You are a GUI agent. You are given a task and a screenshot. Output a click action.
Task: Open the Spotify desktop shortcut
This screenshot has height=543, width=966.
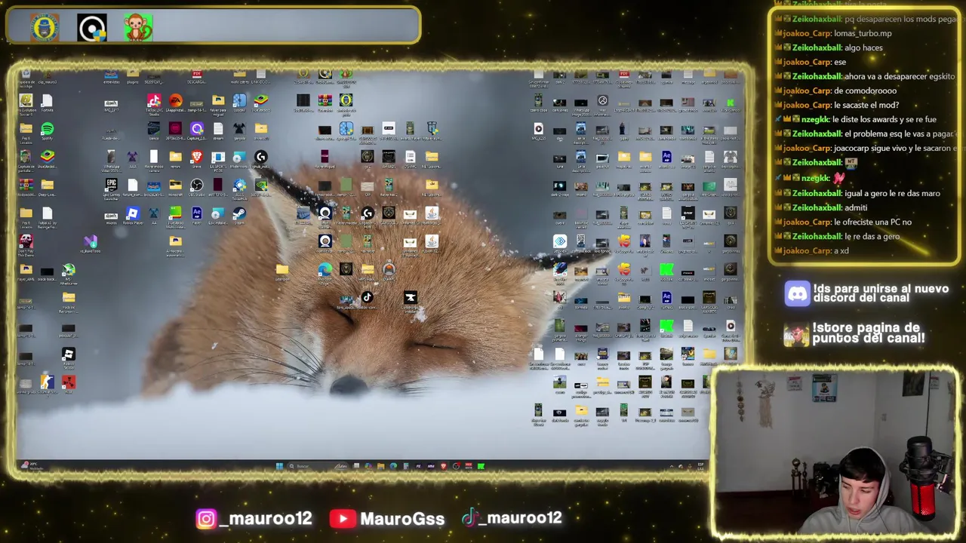tap(47, 129)
